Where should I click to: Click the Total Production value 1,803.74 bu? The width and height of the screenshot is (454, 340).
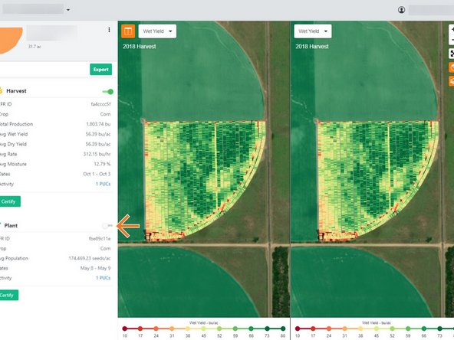(98, 124)
